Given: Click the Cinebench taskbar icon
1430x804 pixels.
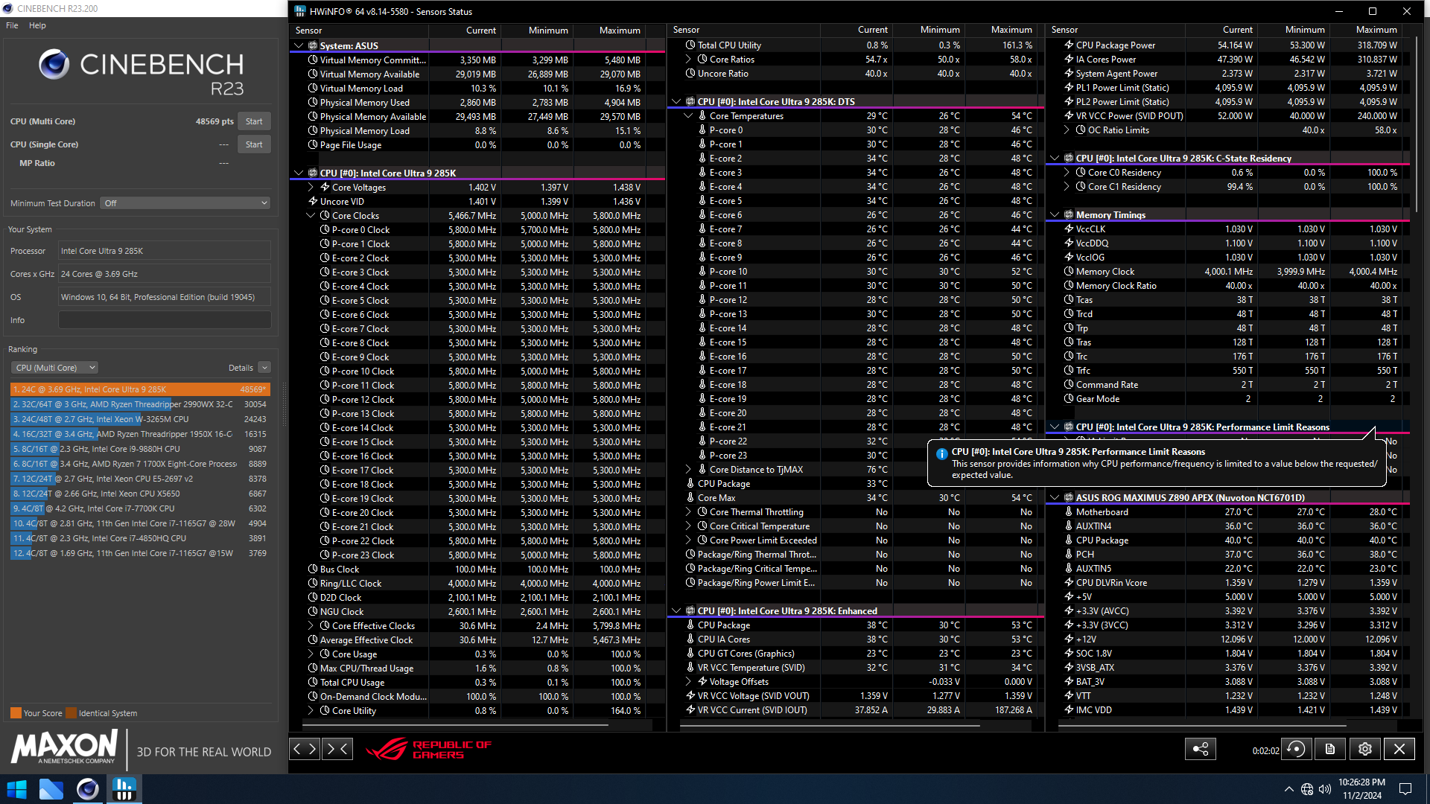Looking at the screenshot, I should coord(87,789).
